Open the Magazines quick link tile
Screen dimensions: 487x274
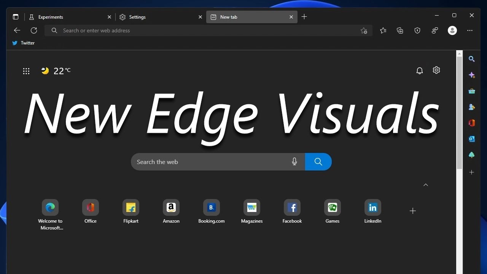tap(252, 212)
